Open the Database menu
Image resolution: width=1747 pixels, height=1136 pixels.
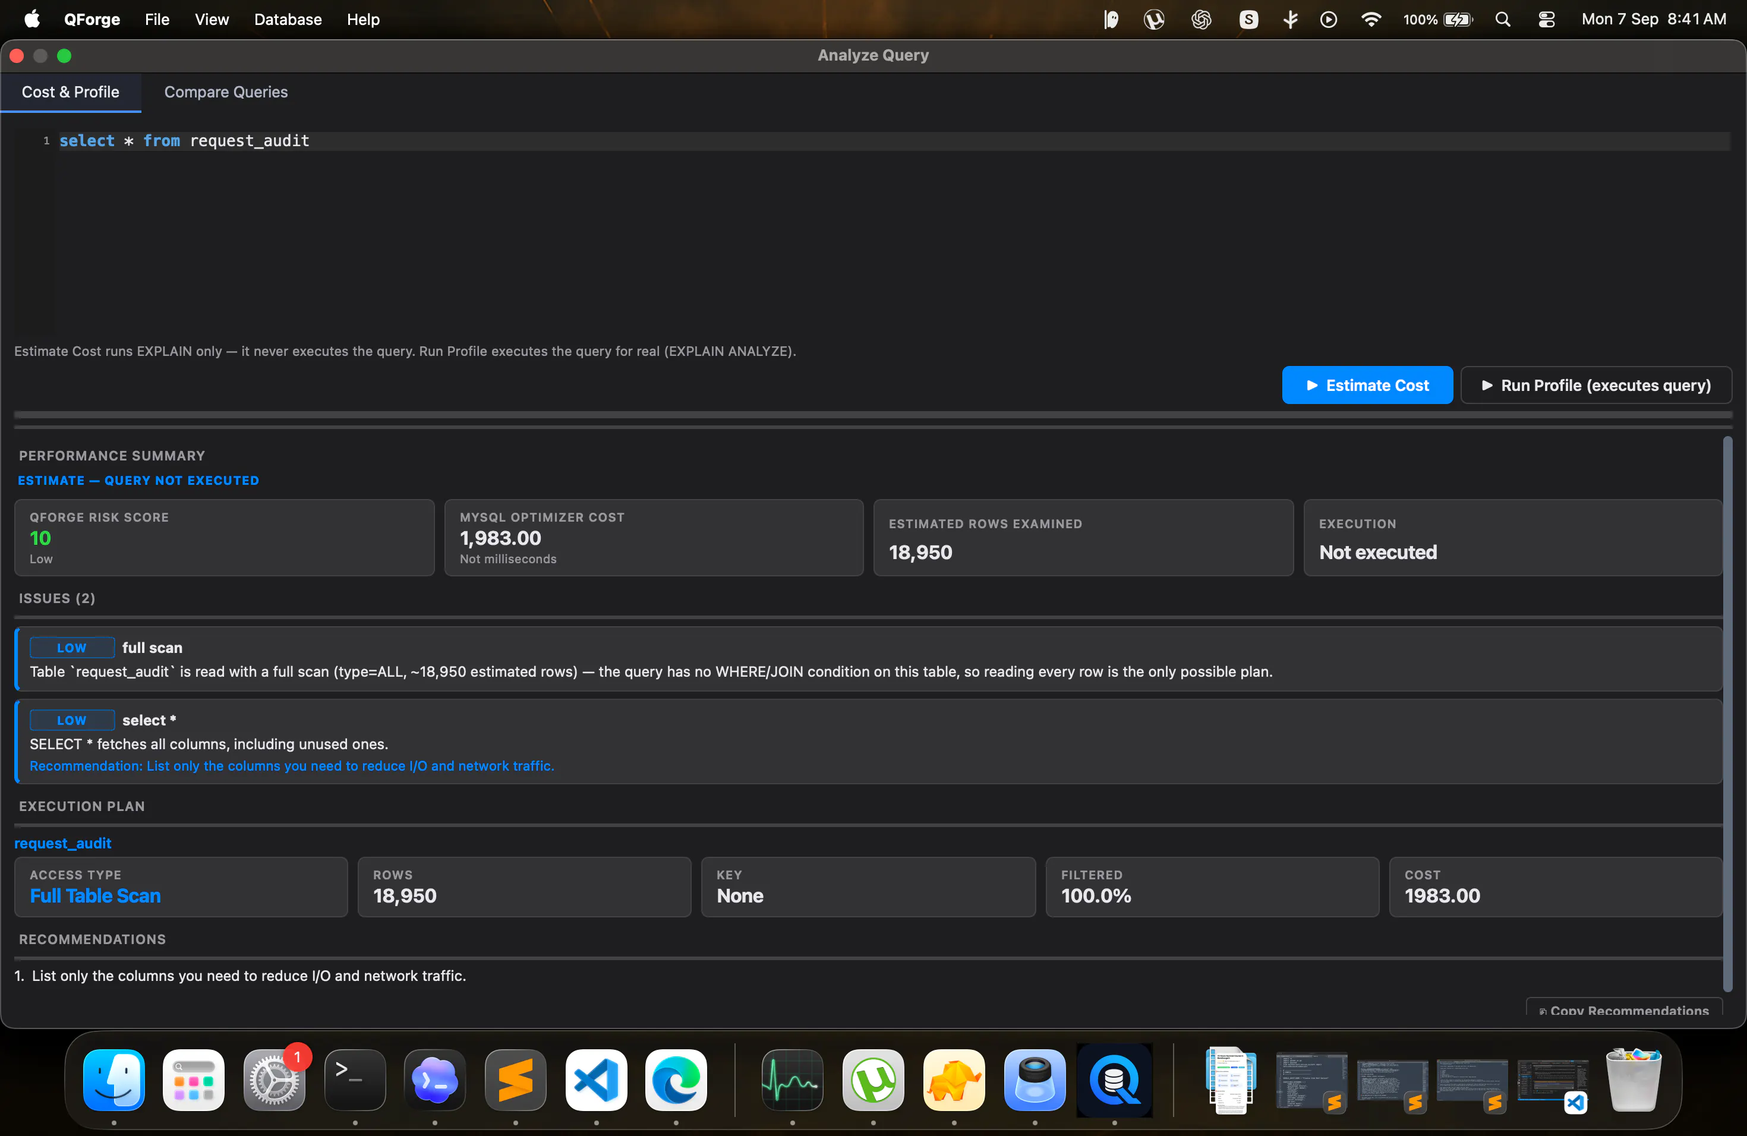(x=288, y=19)
